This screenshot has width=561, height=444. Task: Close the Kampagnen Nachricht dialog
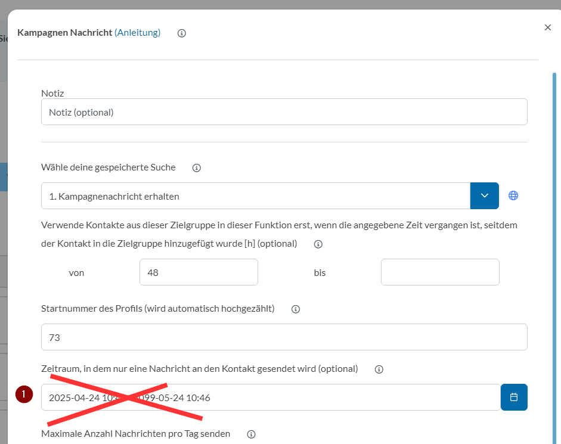point(547,27)
